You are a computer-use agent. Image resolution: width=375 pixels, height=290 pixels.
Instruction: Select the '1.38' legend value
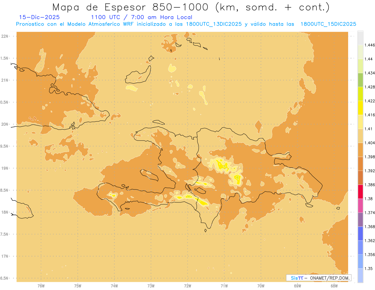(368, 199)
